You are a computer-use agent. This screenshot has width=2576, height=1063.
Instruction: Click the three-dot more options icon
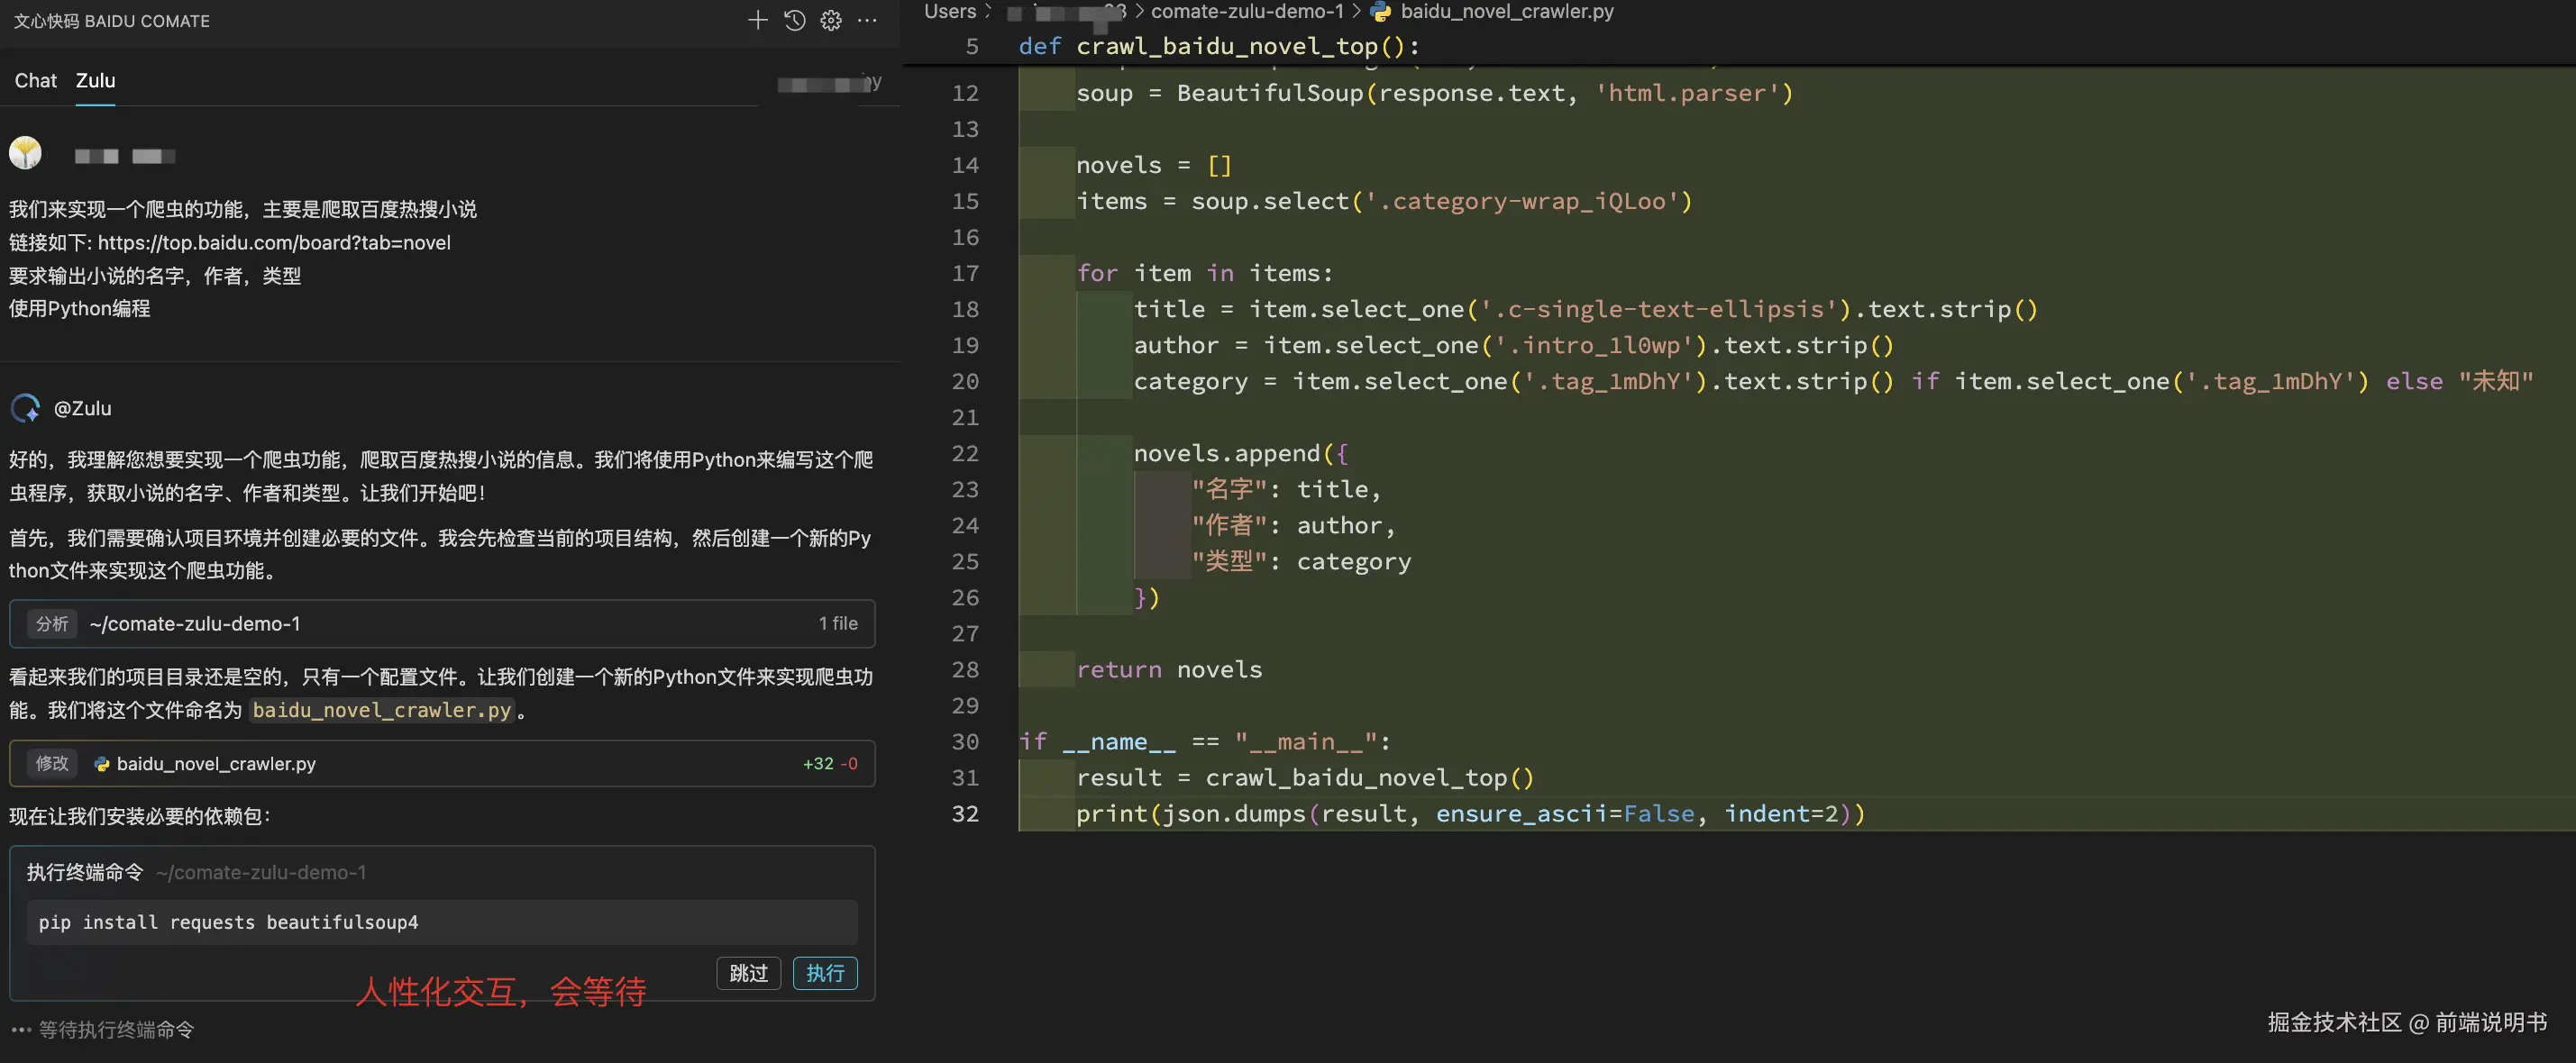coord(867,20)
